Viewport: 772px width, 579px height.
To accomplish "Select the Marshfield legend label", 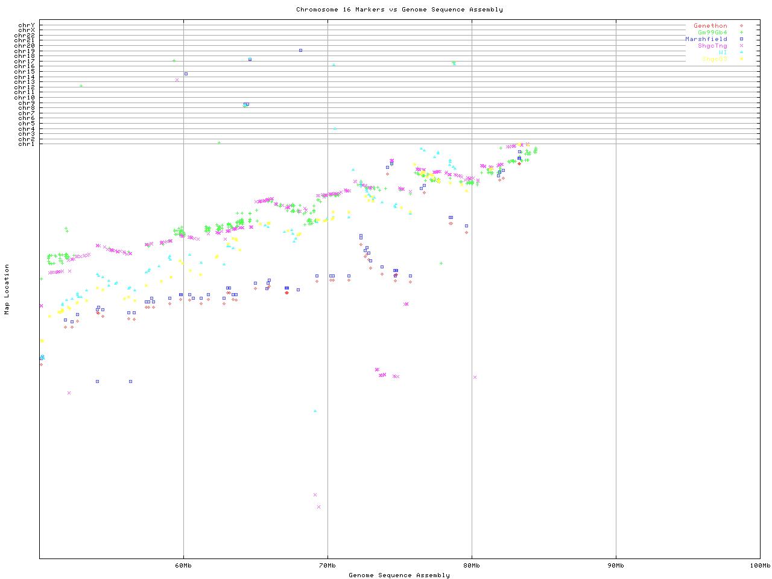I will (x=706, y=39).
